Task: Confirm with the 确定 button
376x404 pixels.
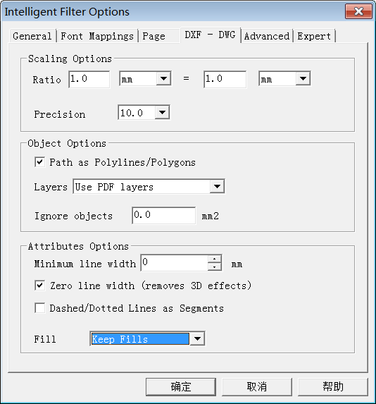Action: coord(181,387)
